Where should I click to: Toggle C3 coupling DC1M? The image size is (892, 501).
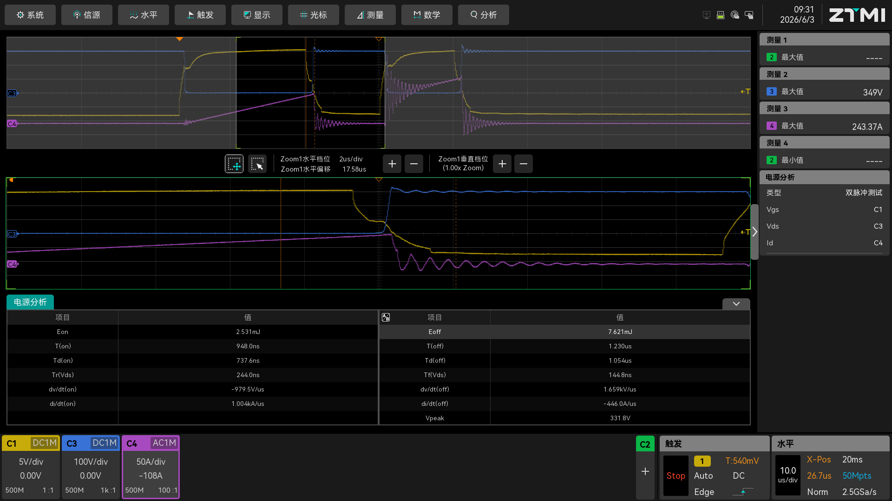pyautogui.click(x=105, y=443)
